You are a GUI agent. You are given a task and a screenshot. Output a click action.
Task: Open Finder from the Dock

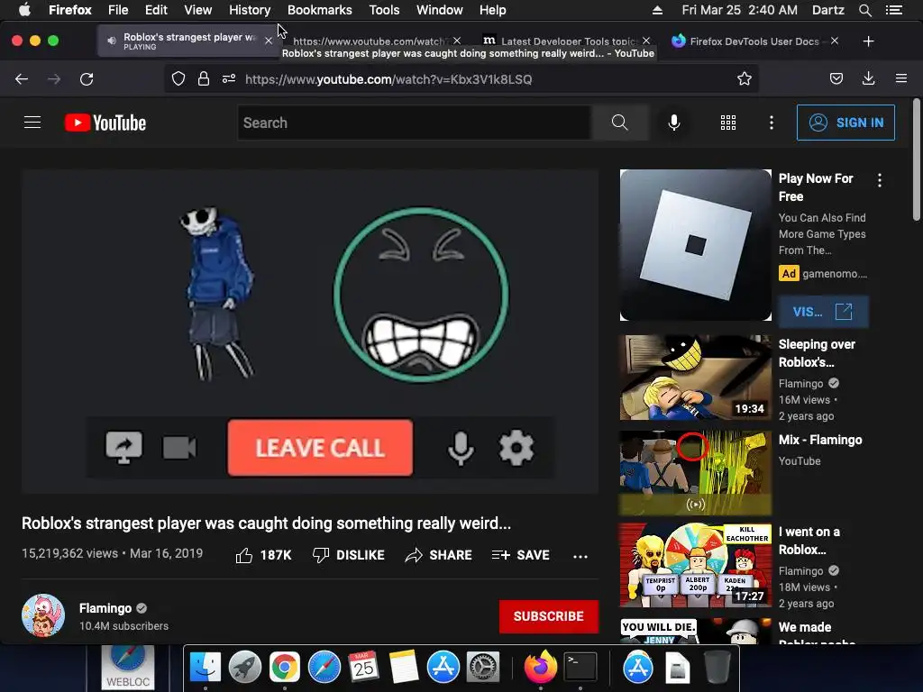(206, 668)
